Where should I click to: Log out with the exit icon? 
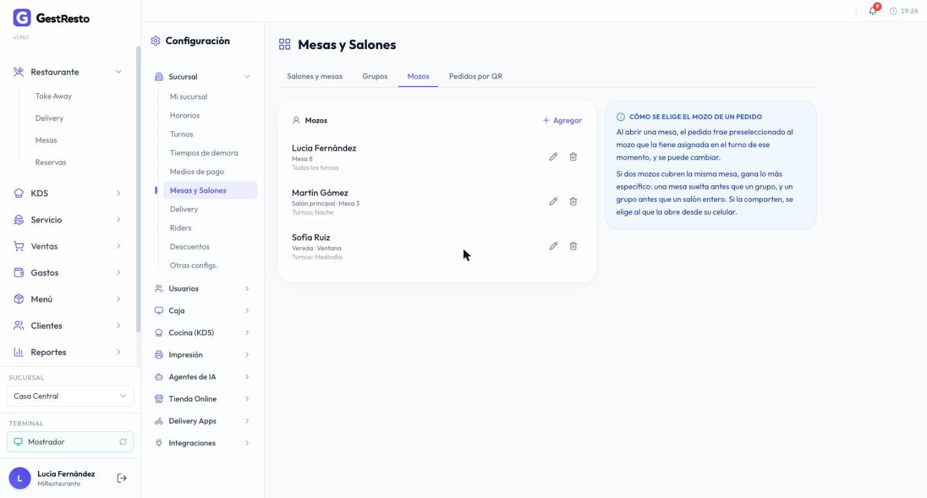coord(121,478)
